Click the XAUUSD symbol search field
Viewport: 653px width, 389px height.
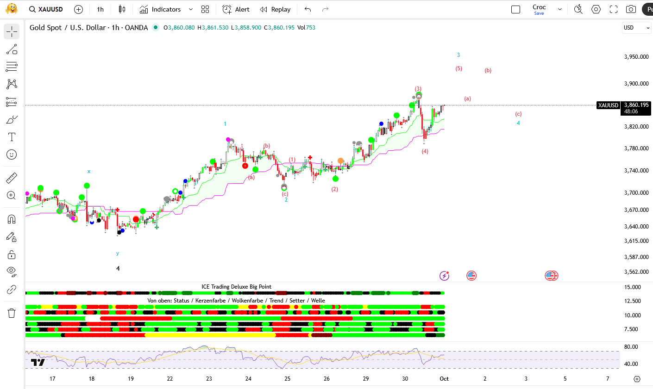46,9
